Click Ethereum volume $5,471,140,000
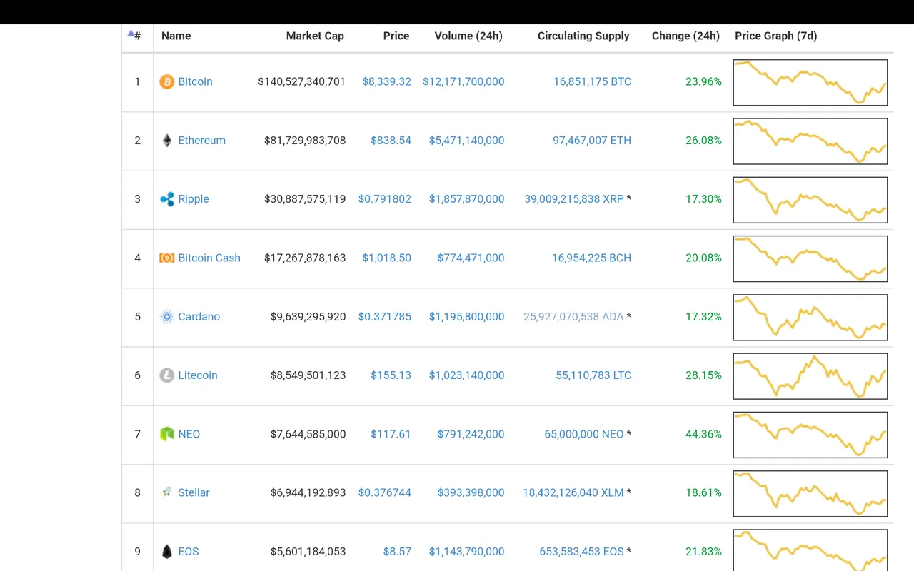 tap(466, 141)
